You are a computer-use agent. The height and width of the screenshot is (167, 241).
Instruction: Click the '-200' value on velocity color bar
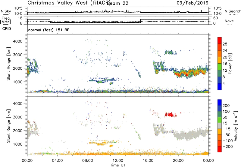(228, 147)
